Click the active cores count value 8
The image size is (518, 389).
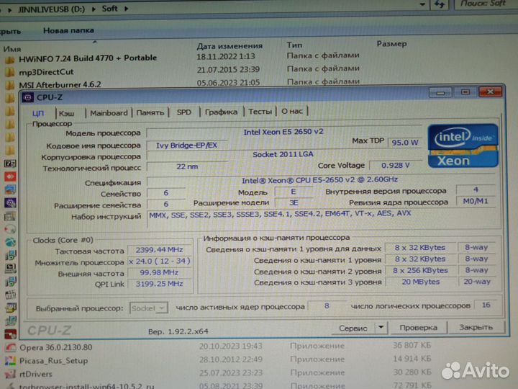tap(327, 305)
